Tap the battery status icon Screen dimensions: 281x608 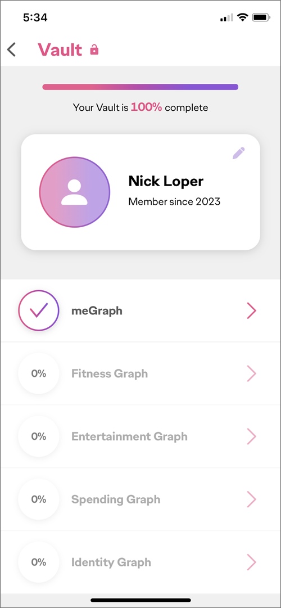pyautogui.click(x=261, y=17)
